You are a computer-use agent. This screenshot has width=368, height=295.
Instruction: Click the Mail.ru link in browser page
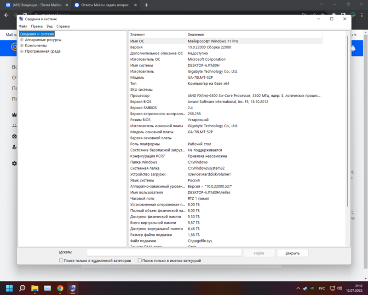11,35
